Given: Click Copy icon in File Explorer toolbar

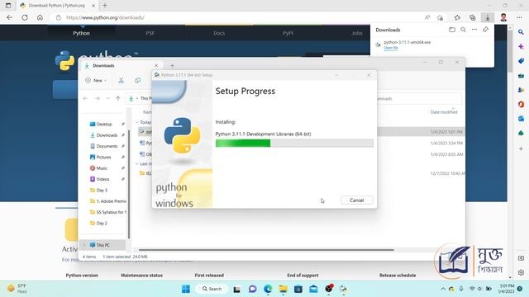Looking at the screenshot, I should click(x=138, y=81).
